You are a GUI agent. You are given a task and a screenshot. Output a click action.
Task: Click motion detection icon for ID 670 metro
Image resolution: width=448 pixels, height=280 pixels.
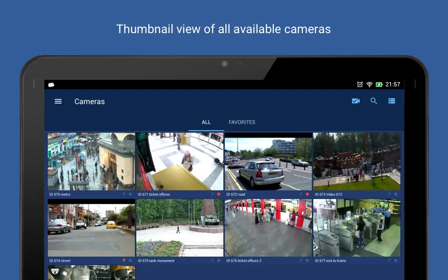tap(124, 194)
